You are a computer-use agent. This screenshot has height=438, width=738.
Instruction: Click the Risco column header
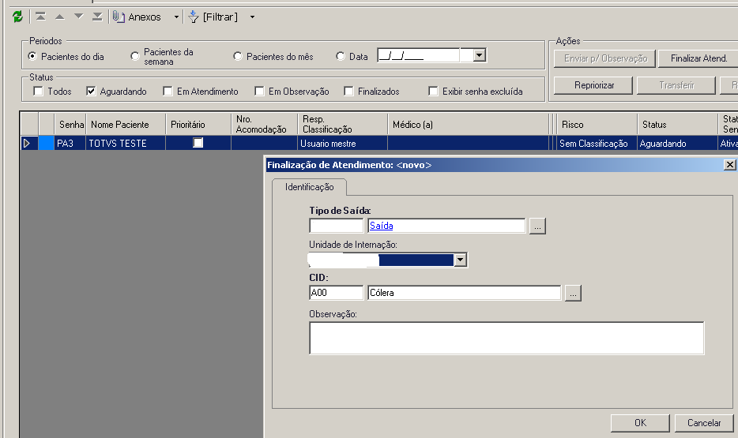coord(597,125)
